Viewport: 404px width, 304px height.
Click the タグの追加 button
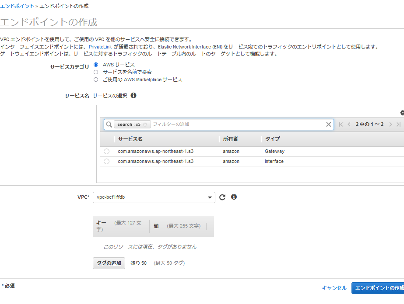click(109, 263)
